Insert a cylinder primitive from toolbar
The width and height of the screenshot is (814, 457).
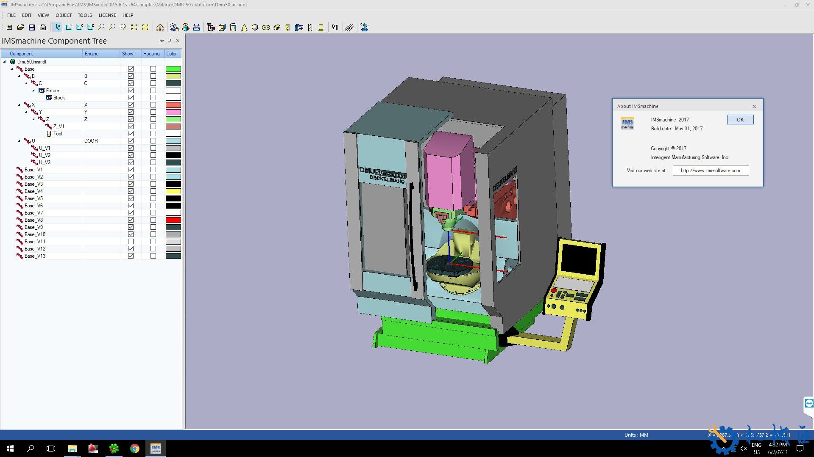233,28
